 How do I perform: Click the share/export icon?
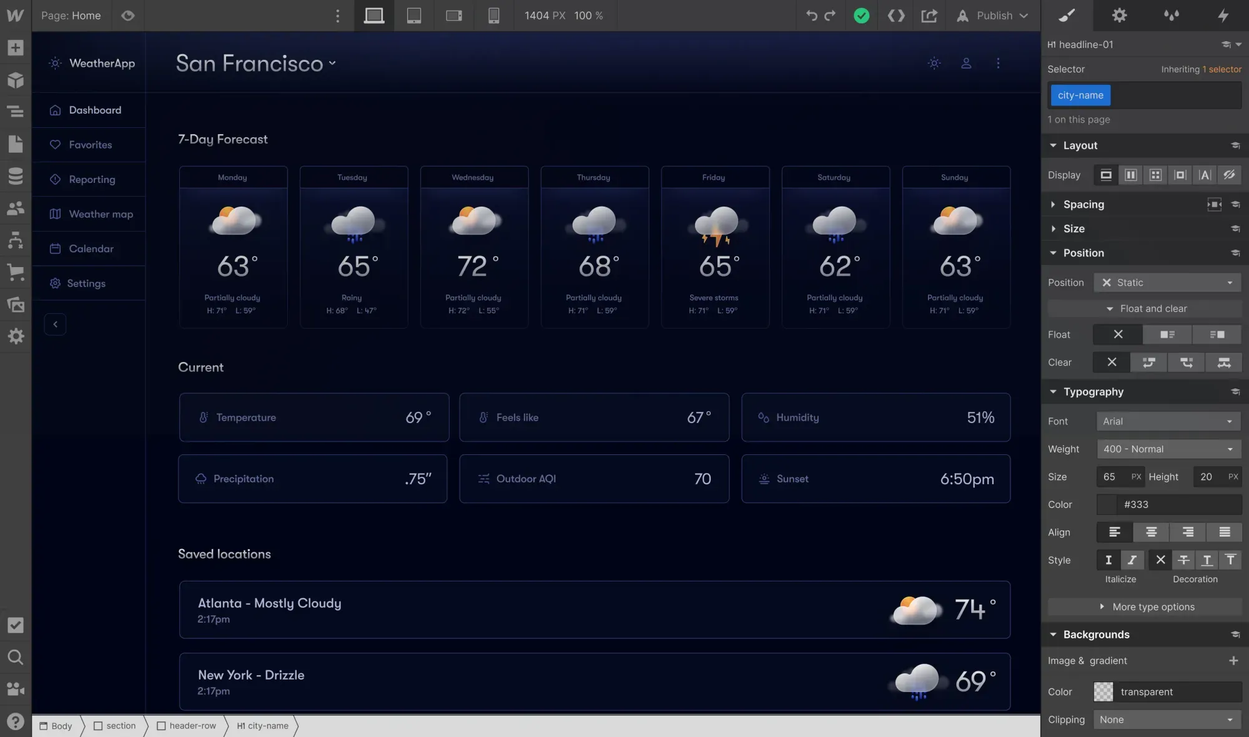point(931,16)
